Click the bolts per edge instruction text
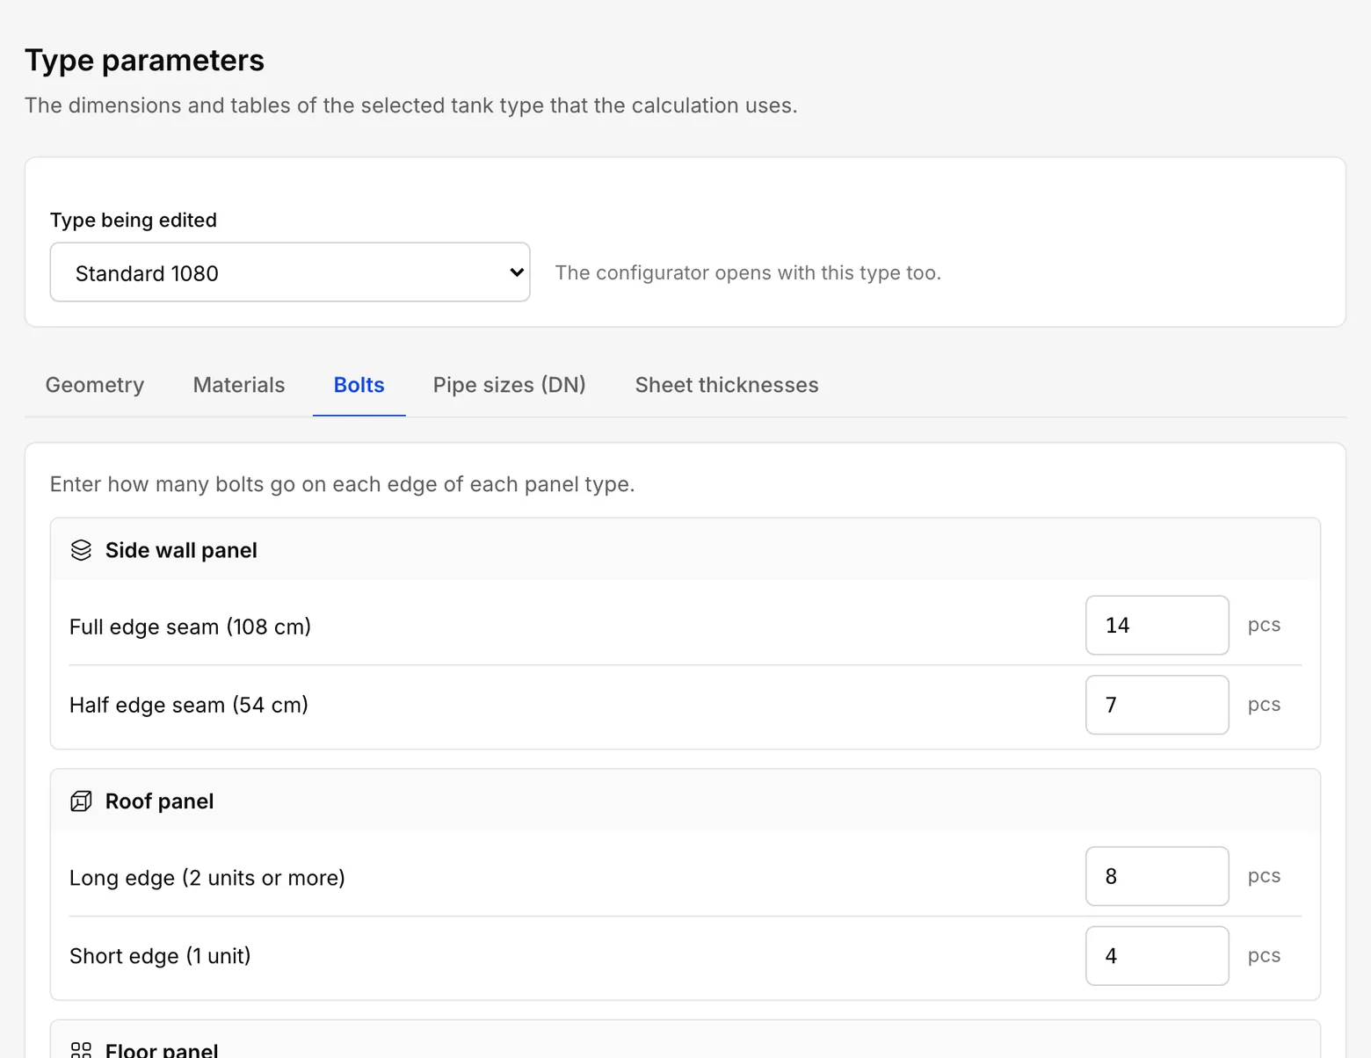 pyautogui.click(x=342, y=484)
